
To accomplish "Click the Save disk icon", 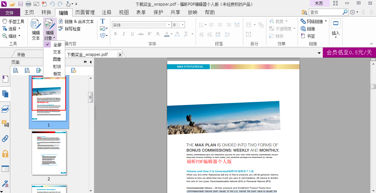I will 21,4.
